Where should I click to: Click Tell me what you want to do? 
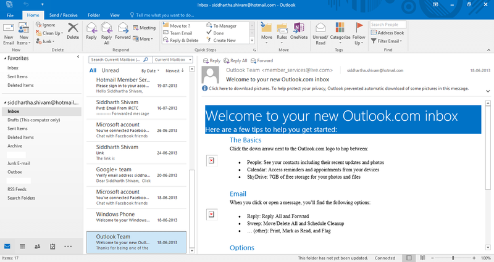pos(162,15)
